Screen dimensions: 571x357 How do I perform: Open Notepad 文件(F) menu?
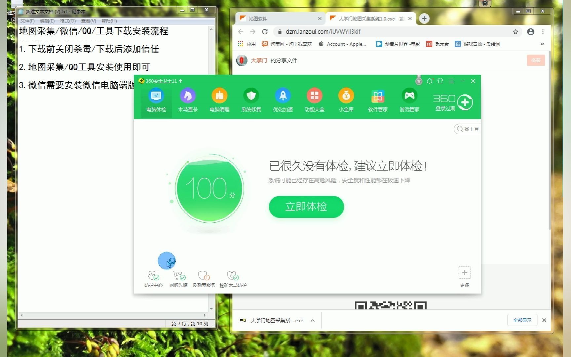(27, 21)
